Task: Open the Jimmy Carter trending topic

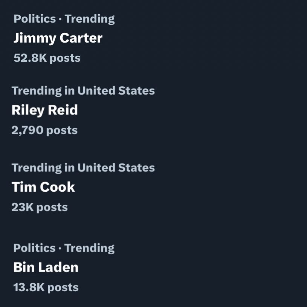Action: click(x=58, y=38)
